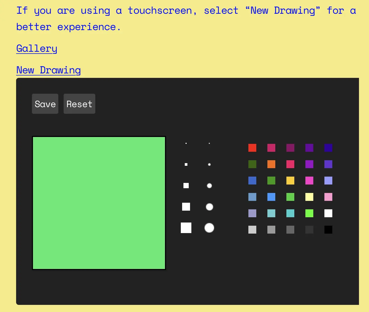Screen dimensions: 369x312
Task: Select the second smallest square brush
Action: [186, 164]
